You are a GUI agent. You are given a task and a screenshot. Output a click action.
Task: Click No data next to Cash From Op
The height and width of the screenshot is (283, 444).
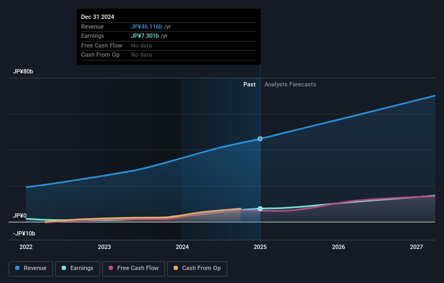click(x=141, y=55)
